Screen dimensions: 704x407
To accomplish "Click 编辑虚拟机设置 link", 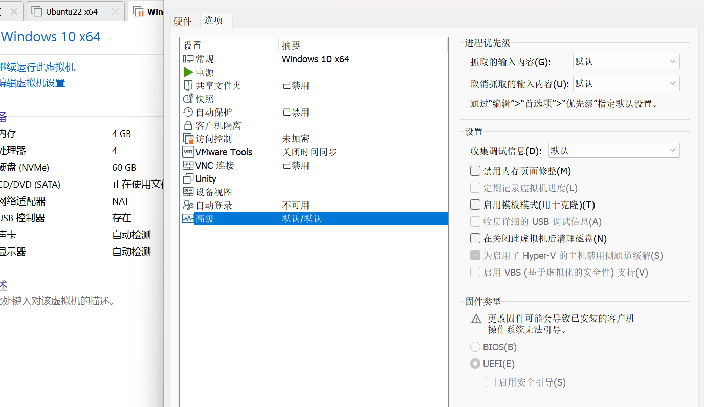I will [x=32, y=83].
